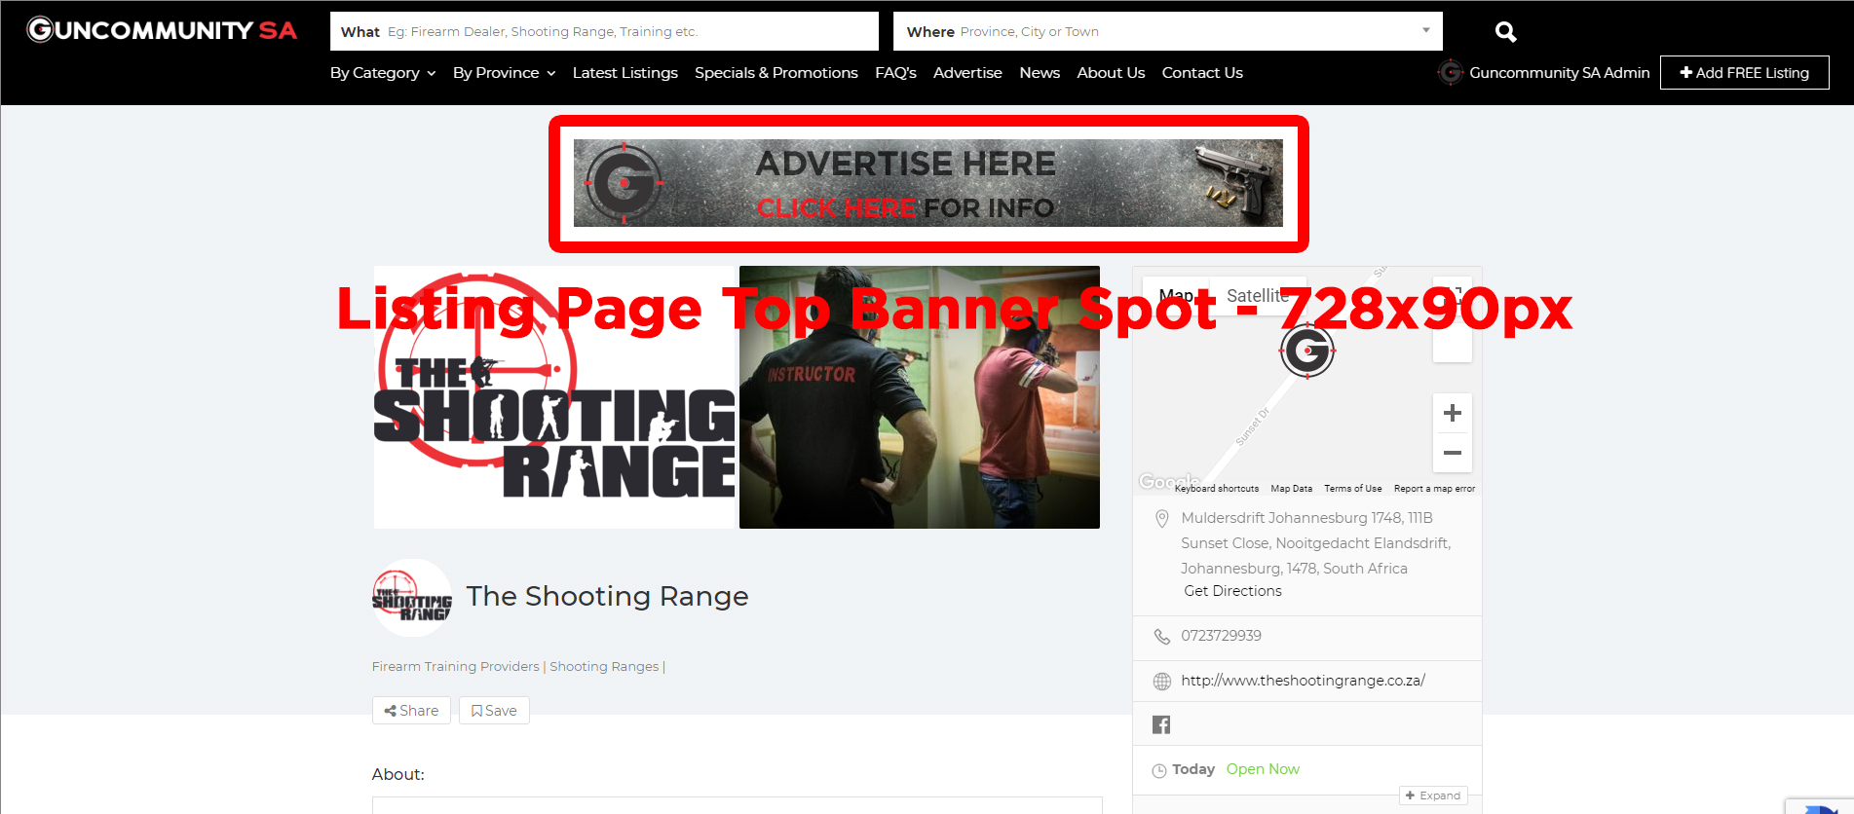Open the instructor photo thumbnail
Screen dimensions: 1854x814
[919, 397]
